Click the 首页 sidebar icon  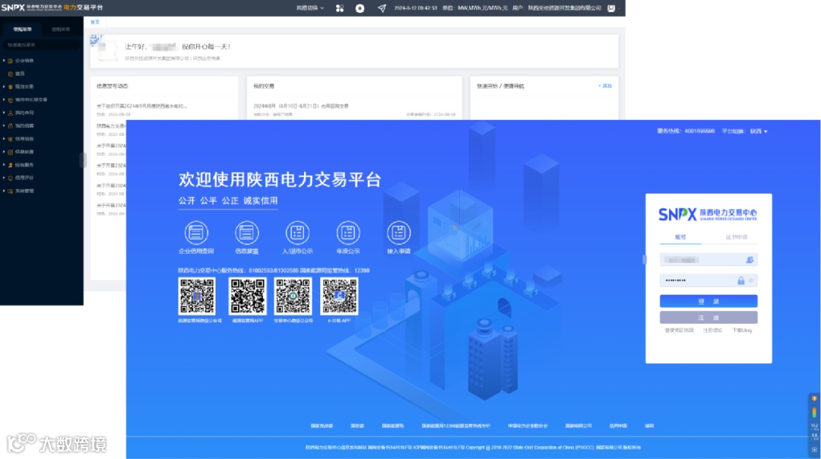pyautogui.click(x=10, y=74)
